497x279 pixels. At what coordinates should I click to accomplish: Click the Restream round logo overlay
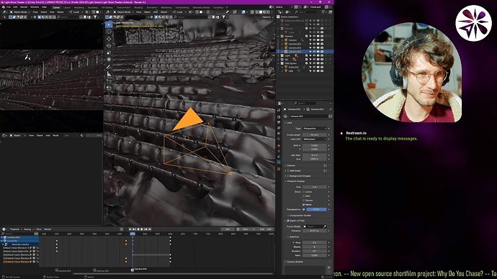coord(473,23)
